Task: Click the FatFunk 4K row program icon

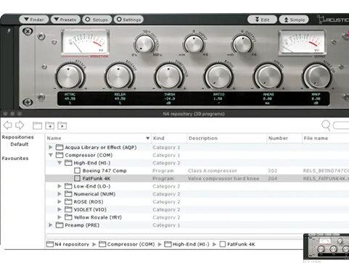Action: coord(77,178)
